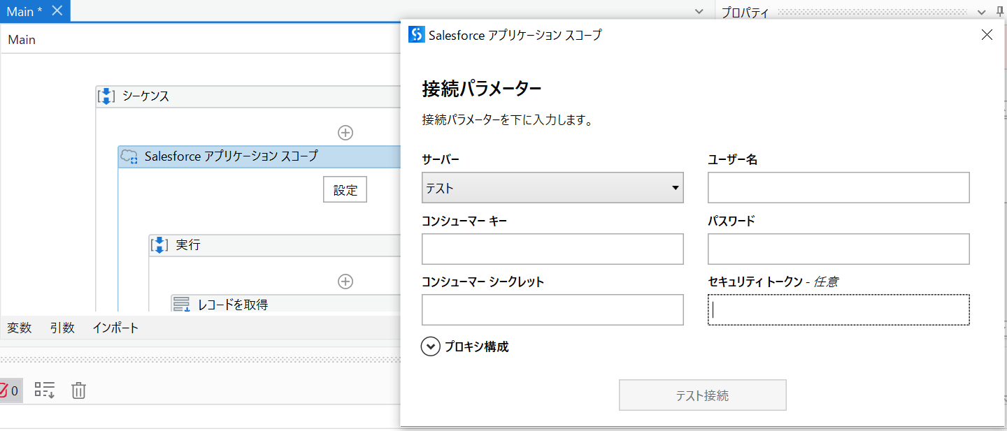Click the プロパティ panel title

point(745,12)
